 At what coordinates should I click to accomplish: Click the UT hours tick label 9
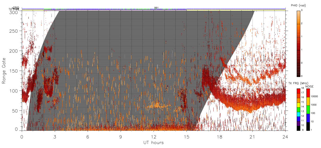pos(121,137)
